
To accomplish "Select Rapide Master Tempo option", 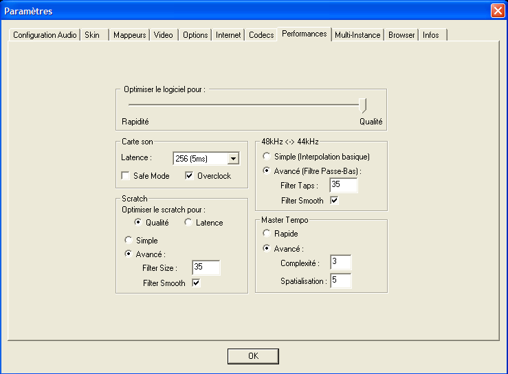I will coord(267,234).
